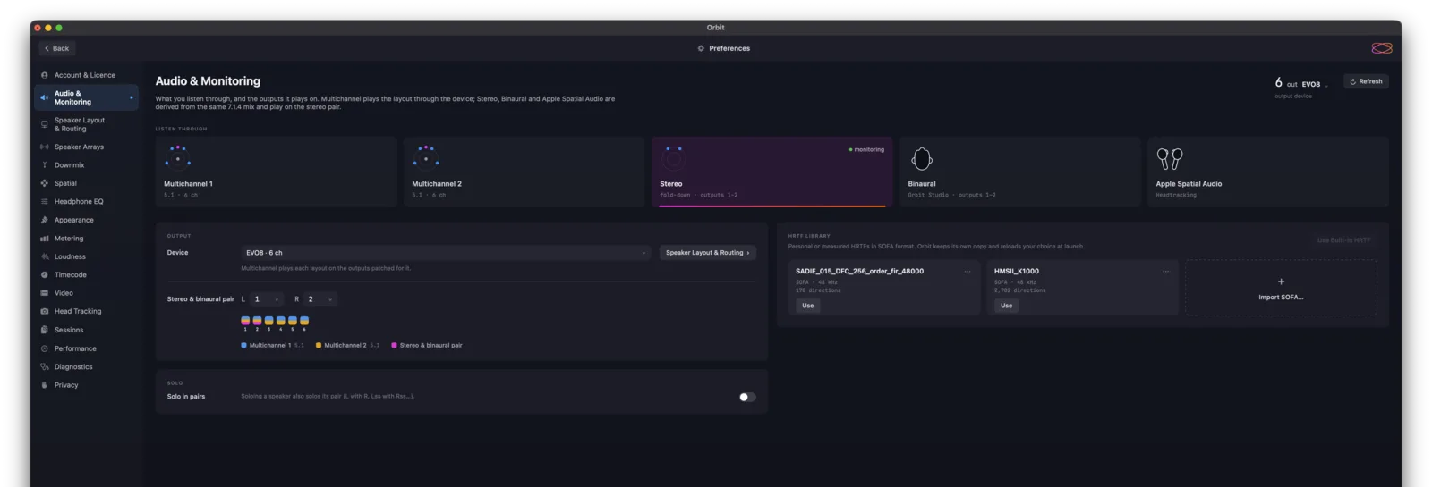Image resolution: width=1432 pixels, height=487 pixels.
Task: Use the HMSII_K1000 HRTF
Action: tap(1006, 306)
